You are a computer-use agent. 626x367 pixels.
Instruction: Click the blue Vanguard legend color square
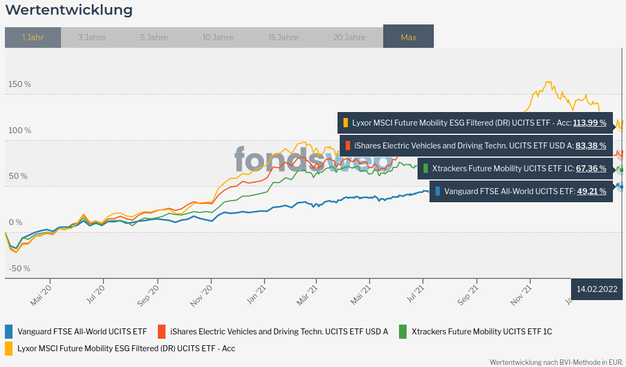[x=9, y=331]
